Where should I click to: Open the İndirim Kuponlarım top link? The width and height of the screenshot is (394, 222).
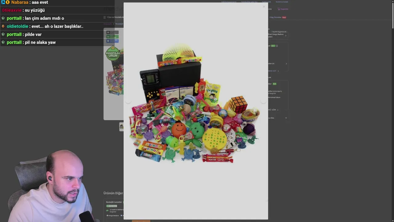[x=229, y=2]
